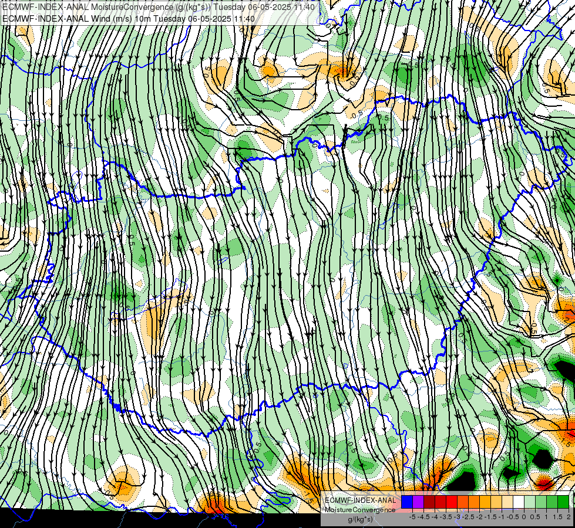Screen dimensions: 575x528
Task: Select the orange swatch between -2.5 and -2
Action: coord(474,502)
